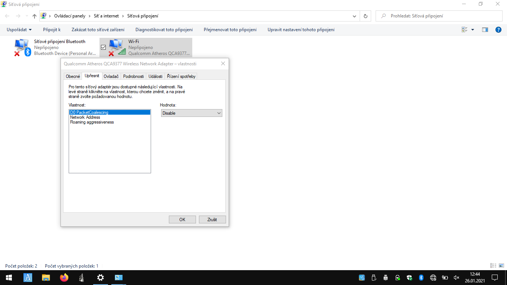The image size is (507, 285).
Task: Click the Prohledat: Síťová připojení search field
Action: coord(439,16)
